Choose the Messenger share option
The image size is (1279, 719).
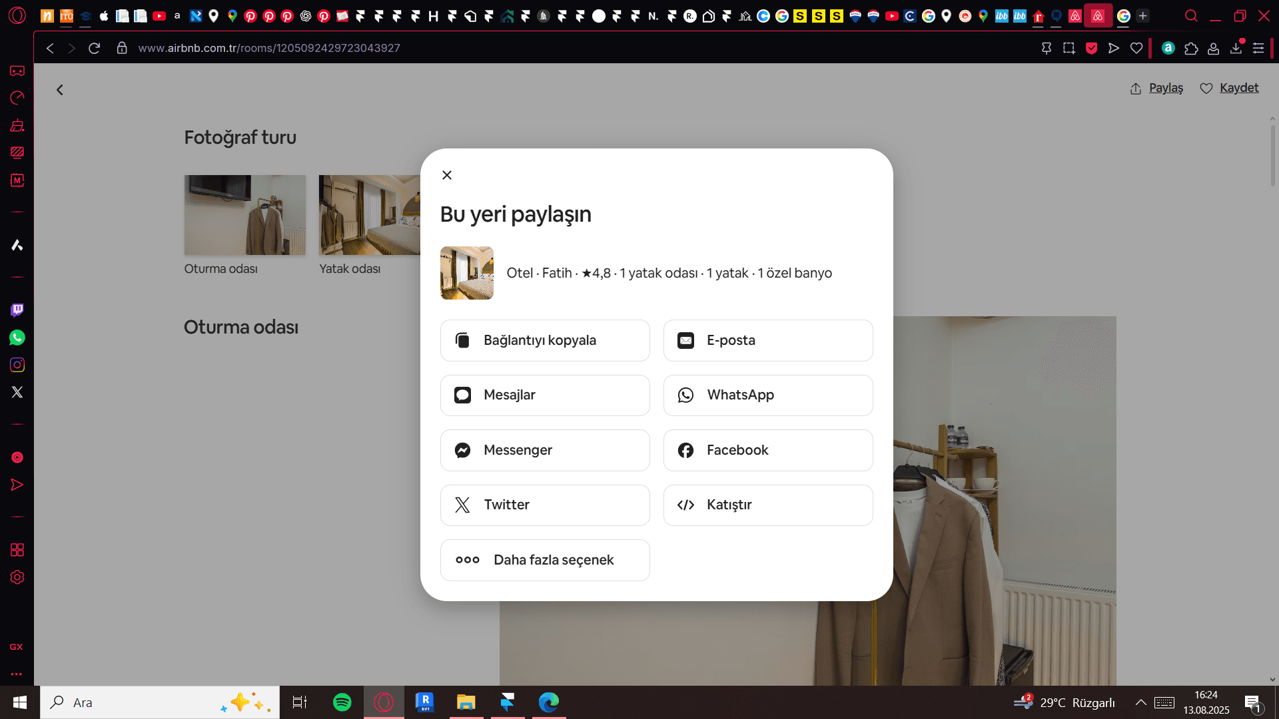[545, 450]
